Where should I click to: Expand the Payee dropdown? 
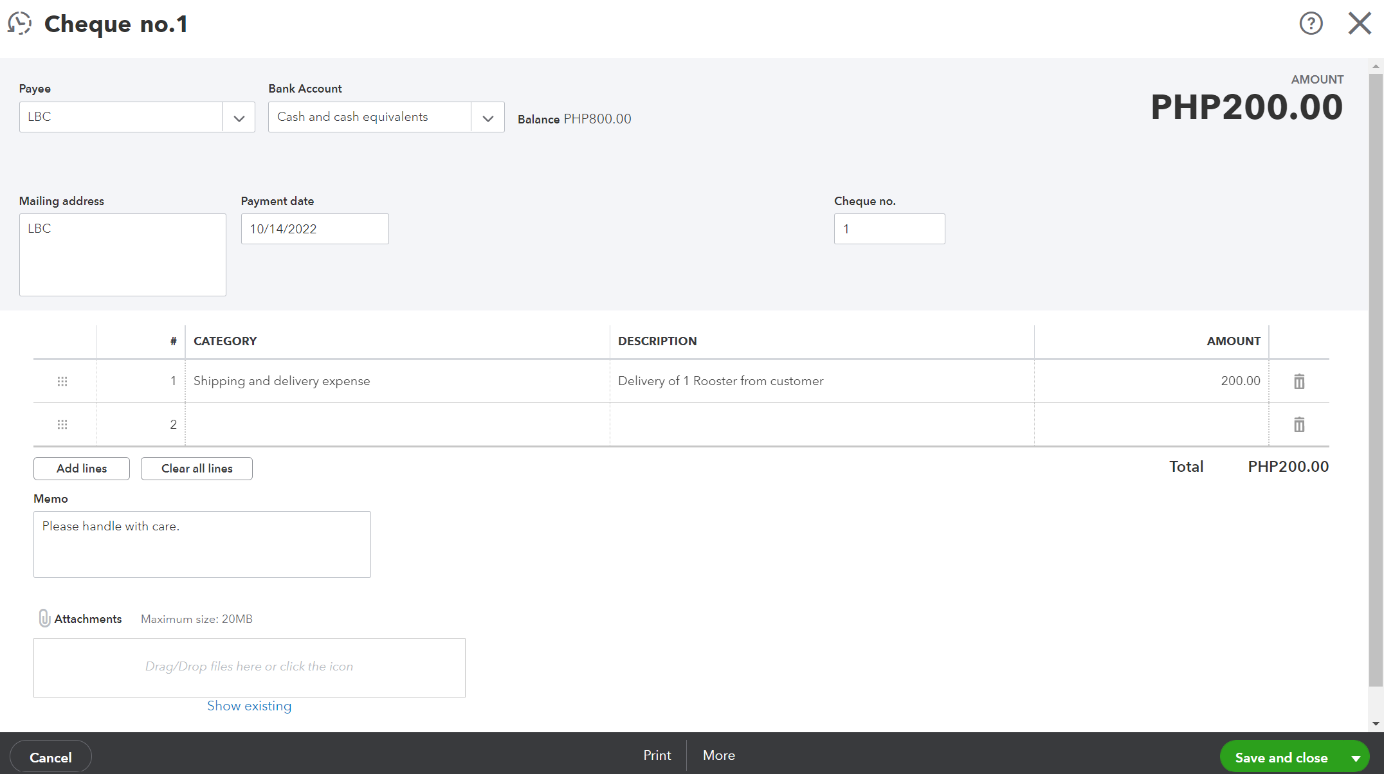pyautogui.click(x=239, y=118)
